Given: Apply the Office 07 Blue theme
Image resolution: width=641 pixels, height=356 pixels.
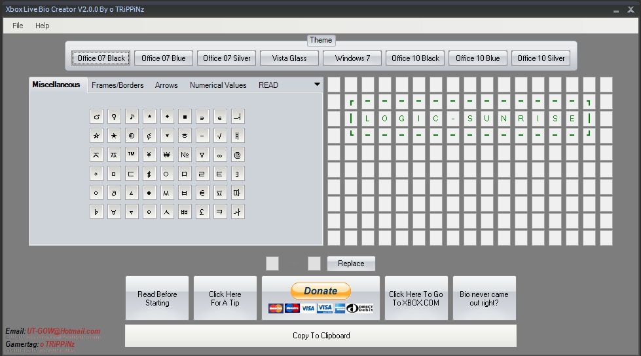Looking at the screenshot, I should 164,58.
